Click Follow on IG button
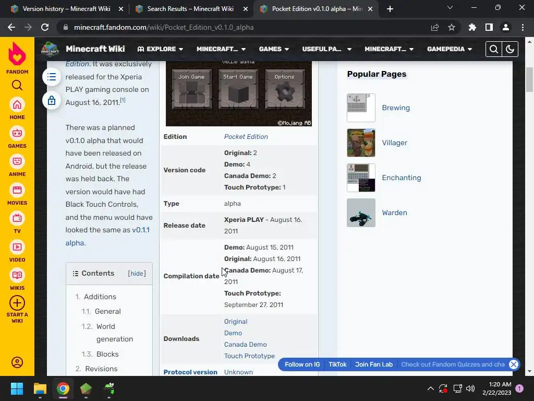The image size is (534, 401). [x=302, y=364]
